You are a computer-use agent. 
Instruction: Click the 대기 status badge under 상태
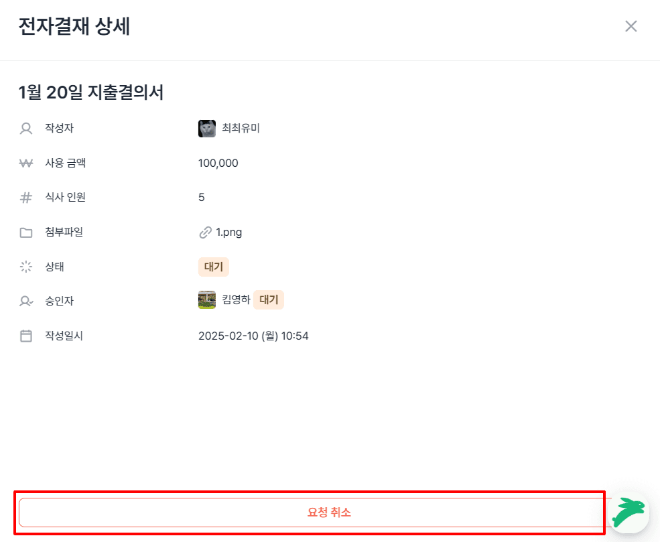coord(213,267)
